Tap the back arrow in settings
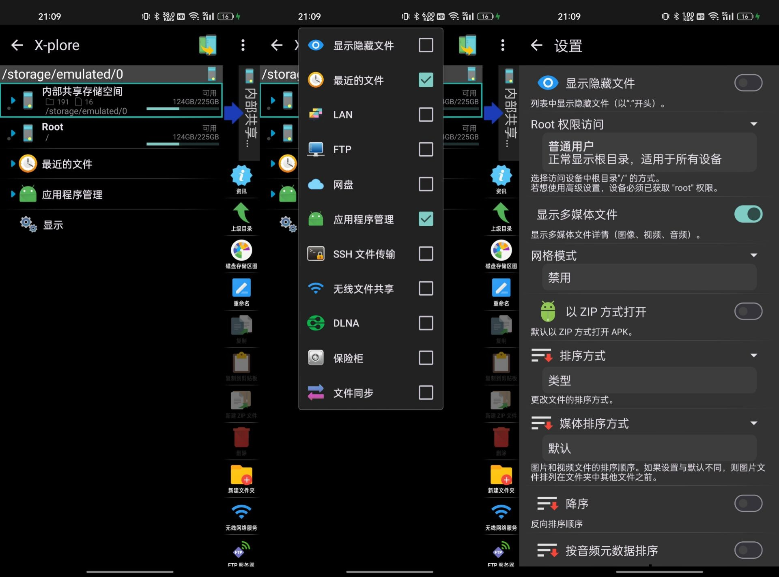This screenshot has width=779, height=577. [536, 46]
